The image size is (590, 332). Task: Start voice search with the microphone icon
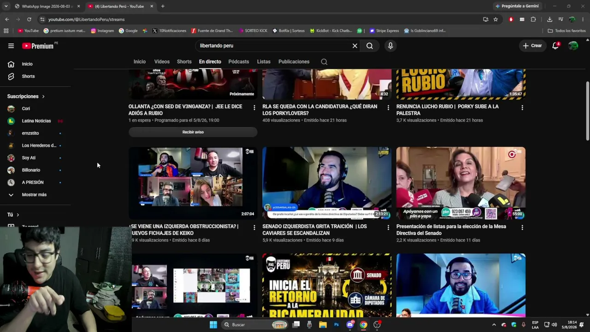click(x=390, y=46)
